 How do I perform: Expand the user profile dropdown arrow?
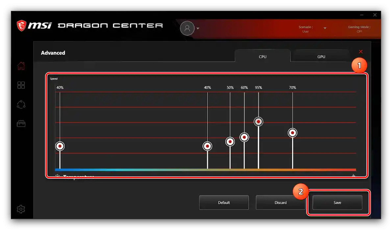[x=198, y=29]
